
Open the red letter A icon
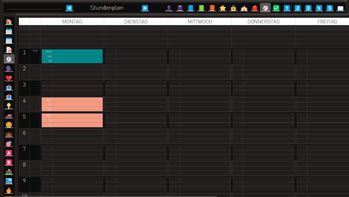point(9,153)
